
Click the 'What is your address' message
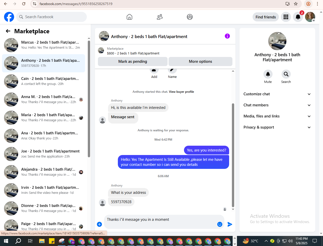(x=128, y=193)
